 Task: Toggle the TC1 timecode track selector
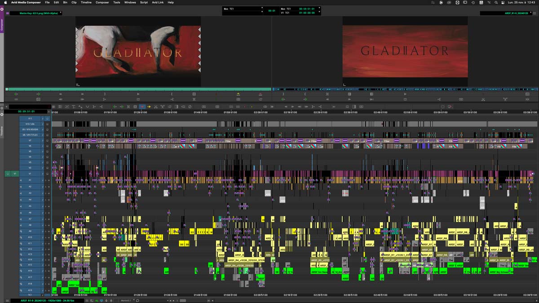[x=30, y=295]
